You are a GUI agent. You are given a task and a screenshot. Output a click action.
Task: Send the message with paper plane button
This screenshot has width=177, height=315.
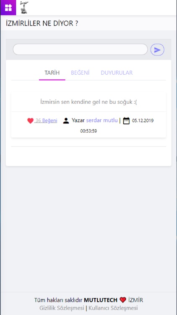(157, 50)
